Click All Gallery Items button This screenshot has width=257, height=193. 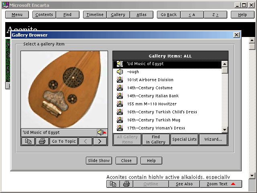coord(127,140)
